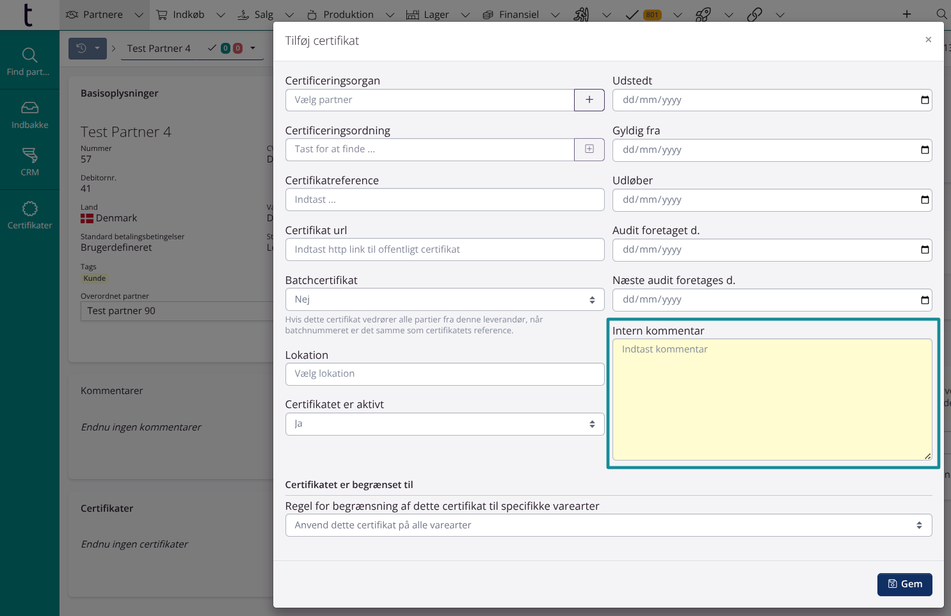Open the Produktion menu
The image size is (951, 616).
click(x=348, y=15)
